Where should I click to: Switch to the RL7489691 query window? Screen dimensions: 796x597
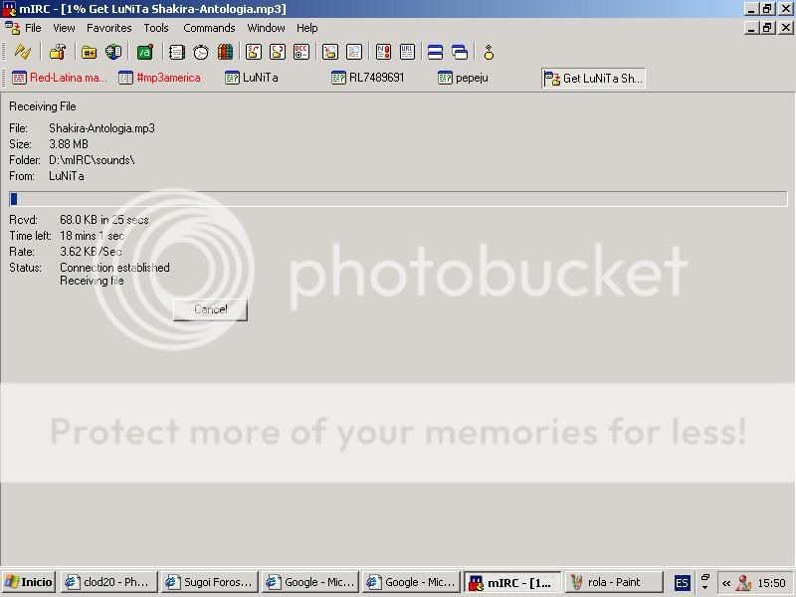367,78
